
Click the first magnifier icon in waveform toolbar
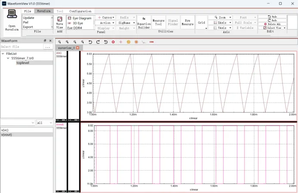[x=59, y=42]
